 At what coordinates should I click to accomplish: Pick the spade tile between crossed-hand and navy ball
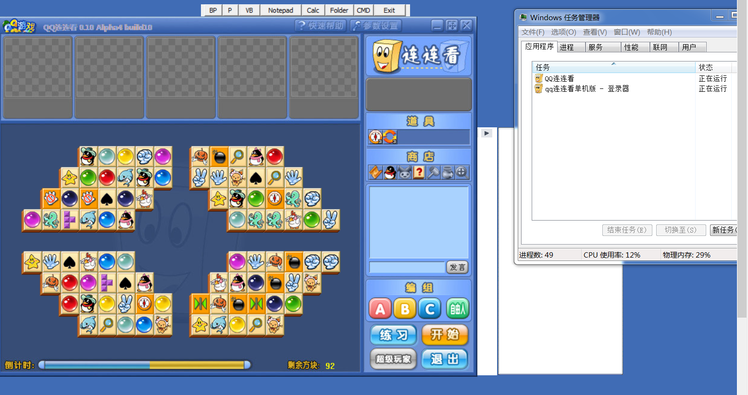tap(107, 198)
